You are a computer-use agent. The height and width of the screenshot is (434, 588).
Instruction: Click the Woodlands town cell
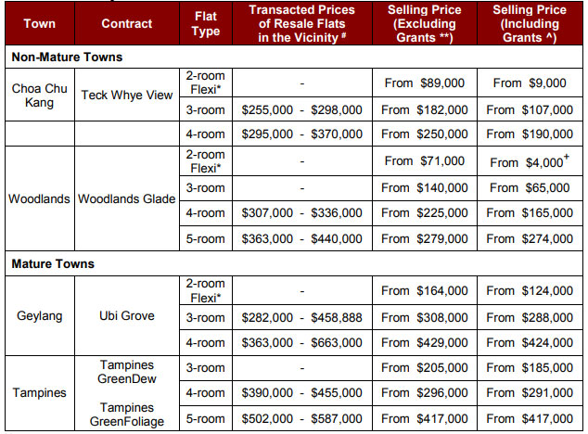(39, 199)
